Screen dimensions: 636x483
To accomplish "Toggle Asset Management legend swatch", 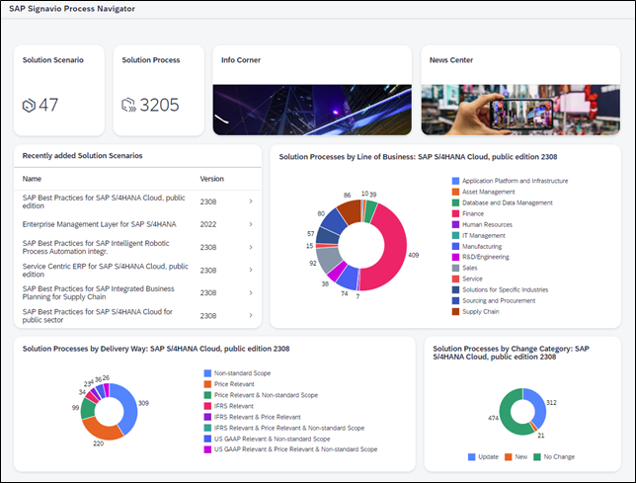I will pyautogui.click(x=455, y=192).
